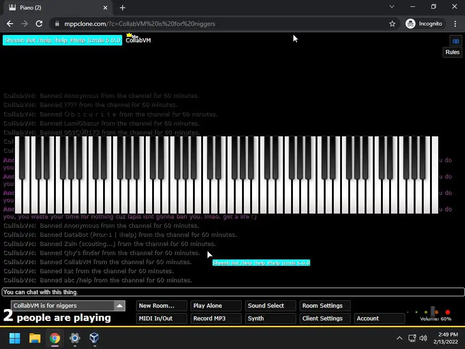Bookmark this page with the star icon
The height and width of the screenshot is (349, 465).
coord(392,24)
